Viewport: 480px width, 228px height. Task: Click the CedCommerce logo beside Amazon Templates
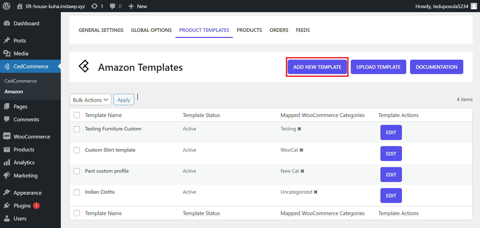pos(84,66)
